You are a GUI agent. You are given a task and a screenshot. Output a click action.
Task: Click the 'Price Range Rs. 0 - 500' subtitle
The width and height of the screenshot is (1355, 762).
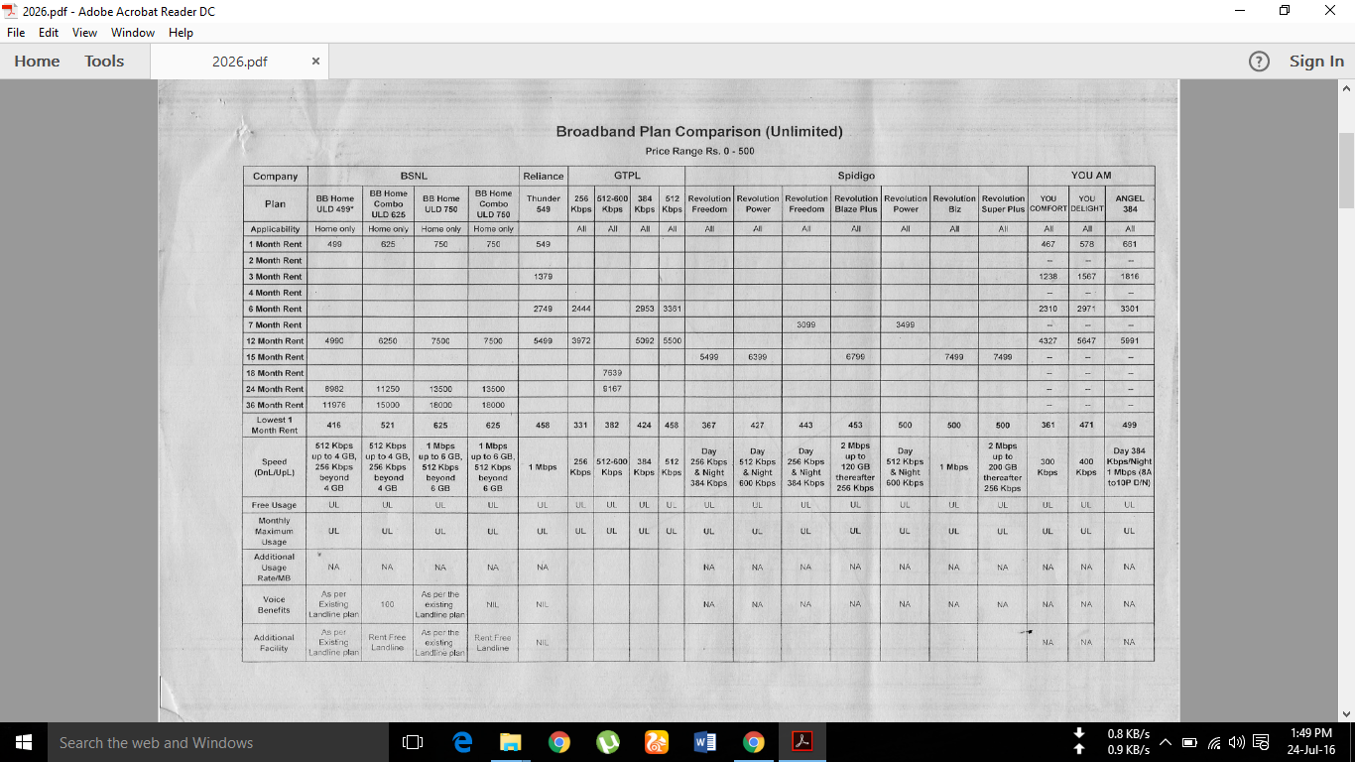(x=699, y=151)
